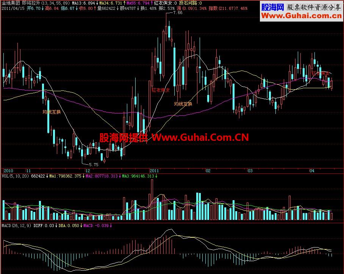Click the opening price 开6.70
344x274 pixels.
34,8
